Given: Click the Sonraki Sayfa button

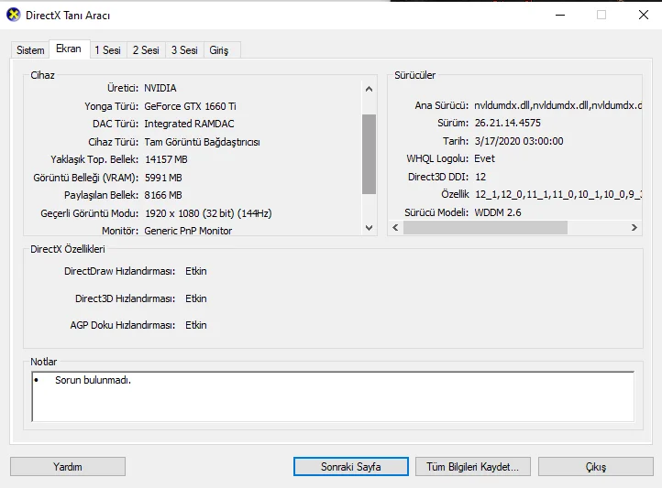Looking at the screenshot, I should pos(351,467).
